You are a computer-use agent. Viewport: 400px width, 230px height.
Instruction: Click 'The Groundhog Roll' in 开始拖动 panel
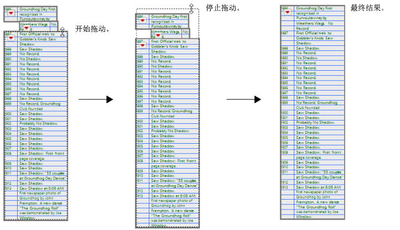39,208
